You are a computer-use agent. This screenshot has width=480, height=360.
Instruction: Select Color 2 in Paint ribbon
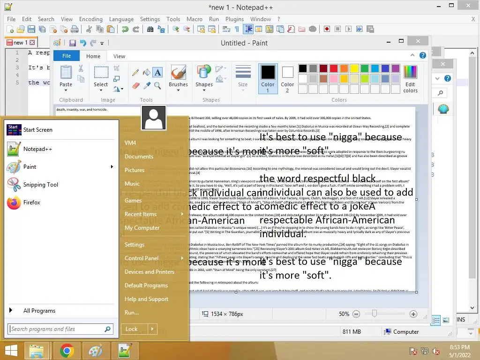point(287,79)
